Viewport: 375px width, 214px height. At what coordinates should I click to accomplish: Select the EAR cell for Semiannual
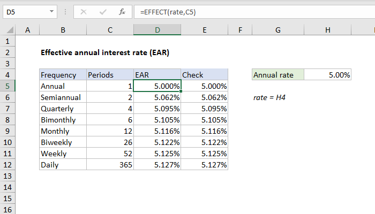[157, 97]
